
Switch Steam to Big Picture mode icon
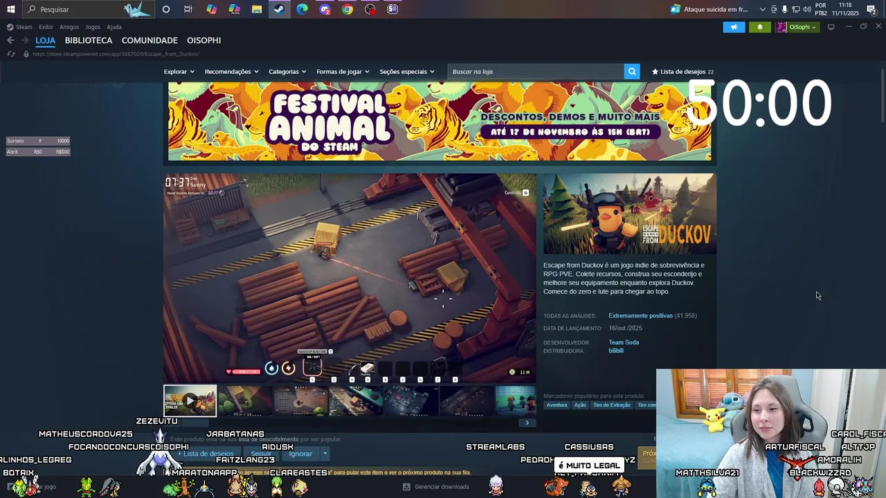[831, 27]
